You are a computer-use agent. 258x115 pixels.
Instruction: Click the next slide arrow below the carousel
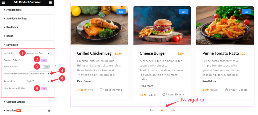[x=172, y=110]
